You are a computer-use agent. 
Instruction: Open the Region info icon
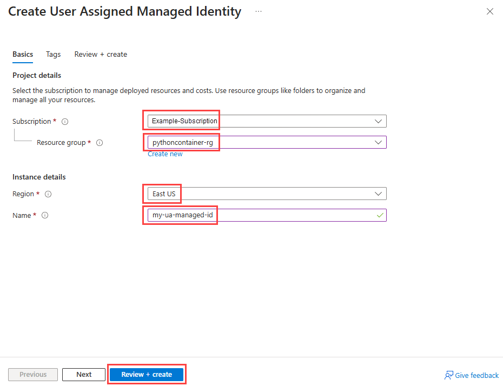(x=48, y=194)
